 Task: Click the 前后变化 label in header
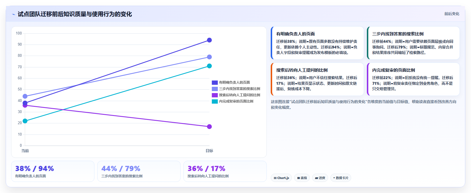pyautogui.click(x=452, y=14)
